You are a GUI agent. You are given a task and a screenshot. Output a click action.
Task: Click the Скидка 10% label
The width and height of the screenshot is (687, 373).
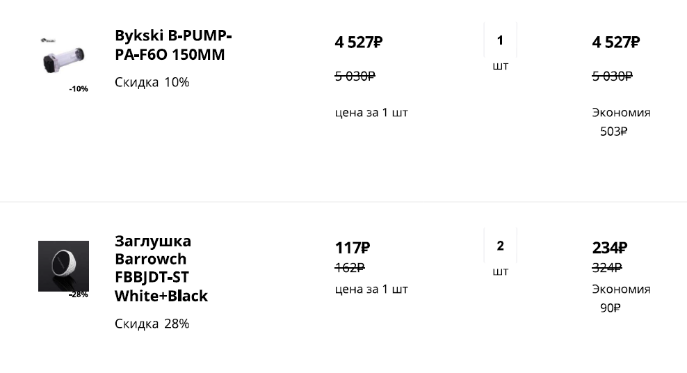click(152, 82)
